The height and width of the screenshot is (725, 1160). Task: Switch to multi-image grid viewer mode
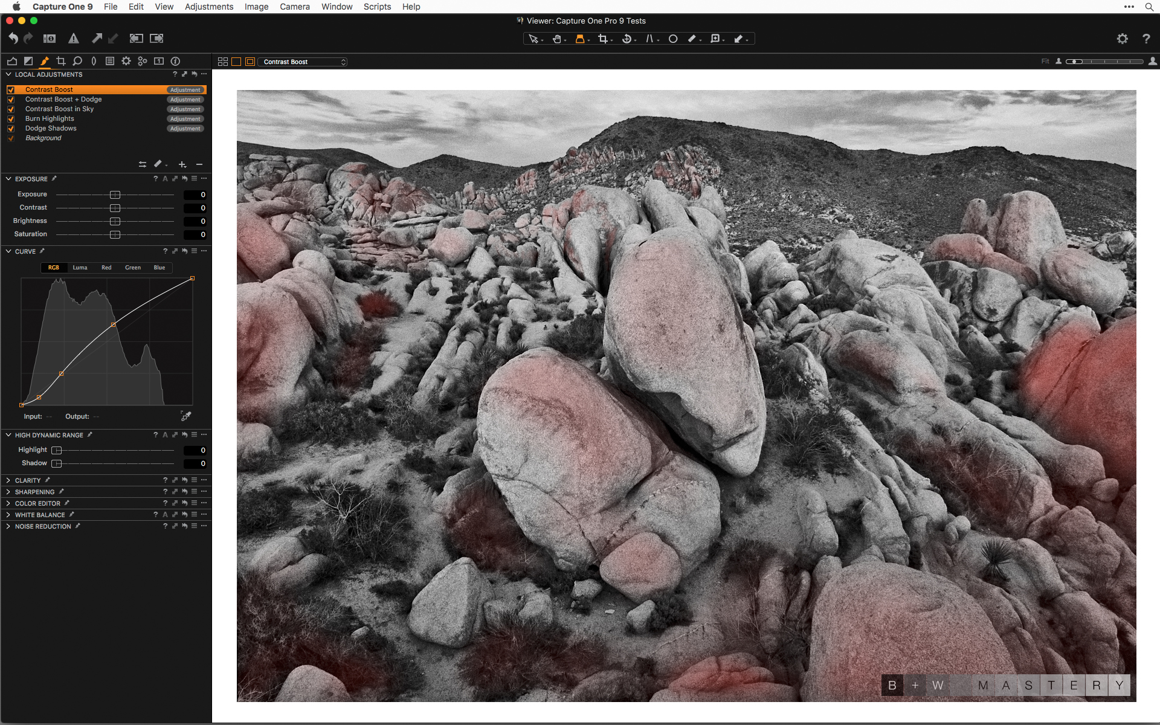(x=223, y=62)
